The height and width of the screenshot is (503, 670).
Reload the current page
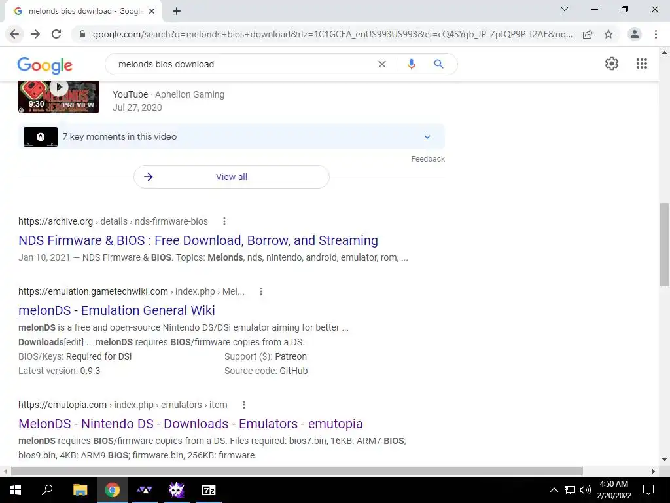click(56, 34)
